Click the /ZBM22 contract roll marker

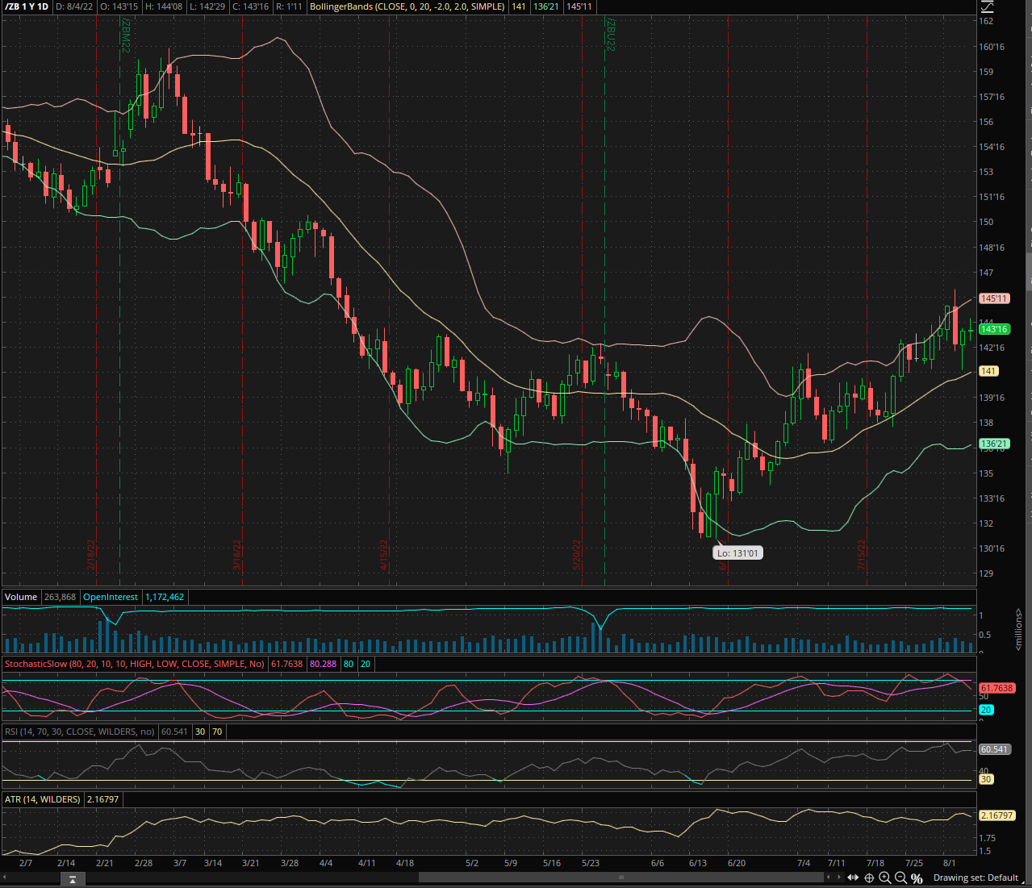click(x=126, y=36)
